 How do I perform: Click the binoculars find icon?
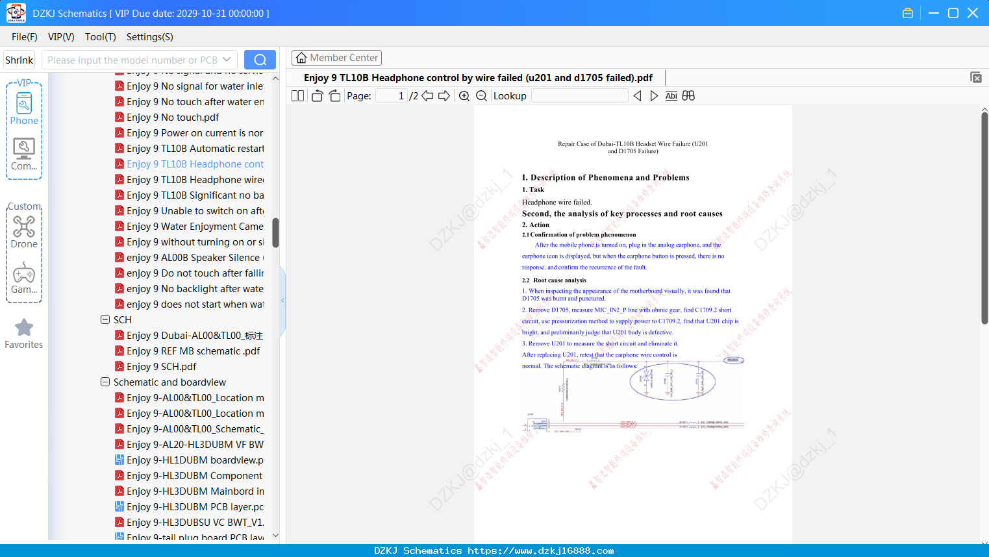tap(688, 96)
